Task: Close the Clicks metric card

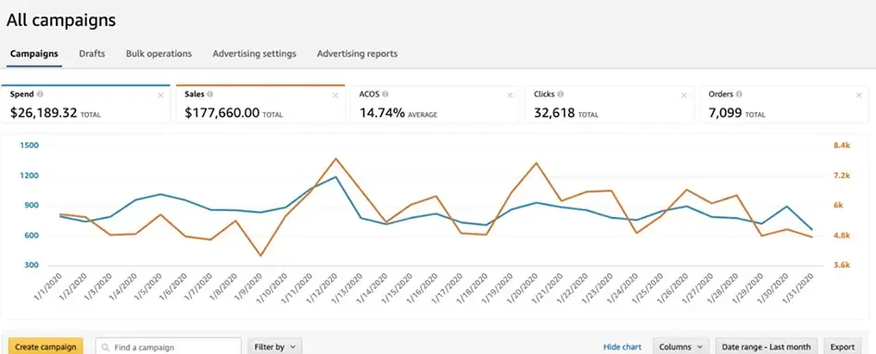Action: click(684, 95)
